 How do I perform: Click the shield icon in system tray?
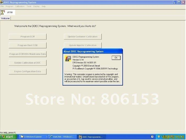[x=159, y=137]
